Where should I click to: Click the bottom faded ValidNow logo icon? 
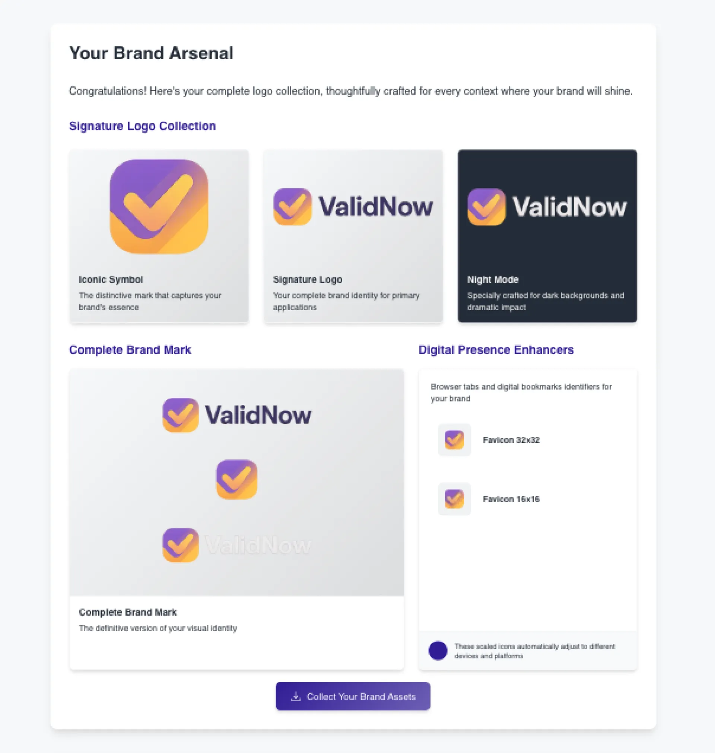pyautogui.click(x=181, y=545)
